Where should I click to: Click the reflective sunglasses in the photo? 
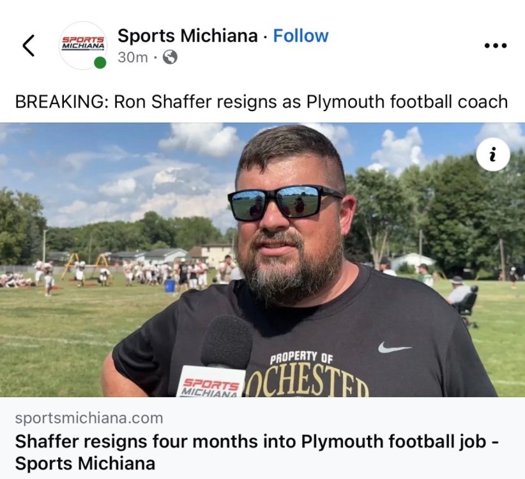[285, 202]
